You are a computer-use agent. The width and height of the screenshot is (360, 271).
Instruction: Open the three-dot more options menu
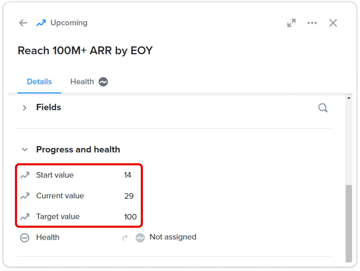312,23
